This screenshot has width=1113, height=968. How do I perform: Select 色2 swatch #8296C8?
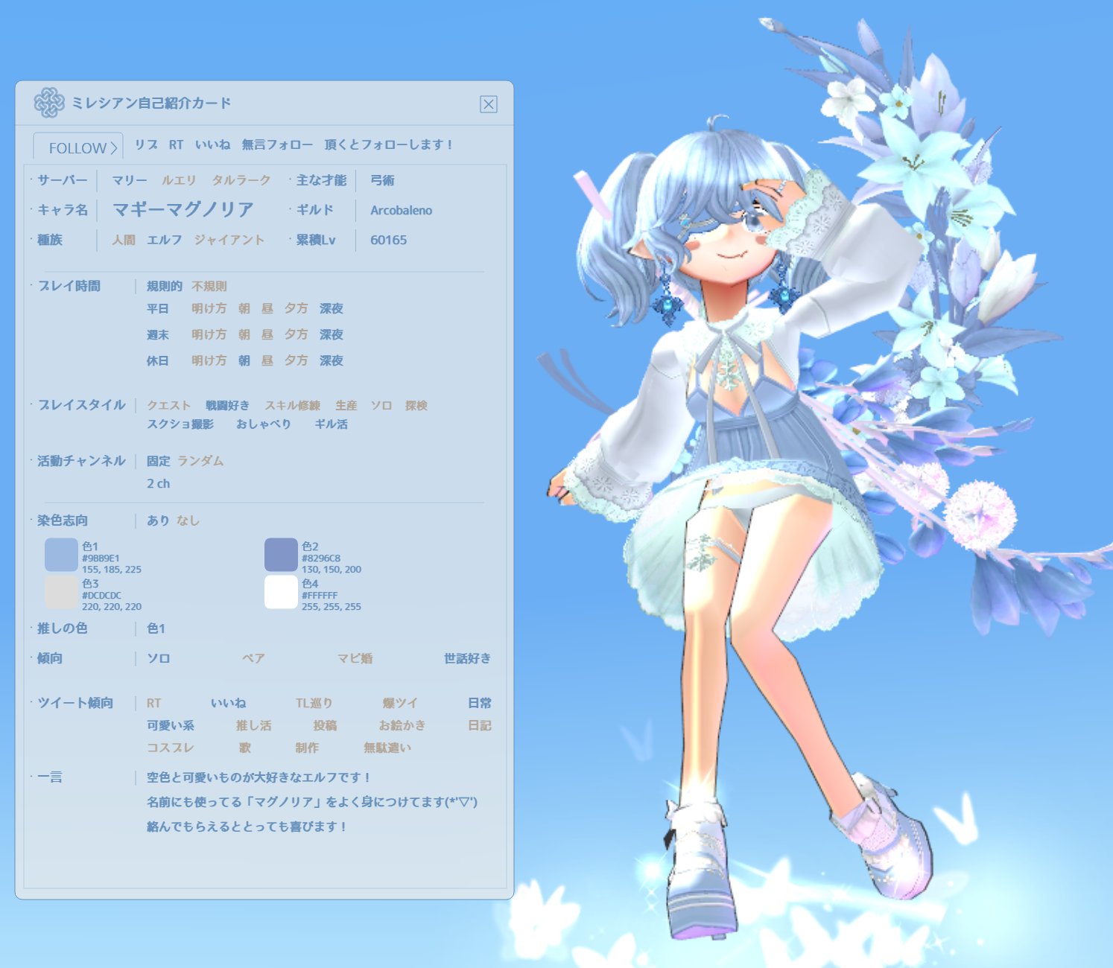(x=281, y=555)
